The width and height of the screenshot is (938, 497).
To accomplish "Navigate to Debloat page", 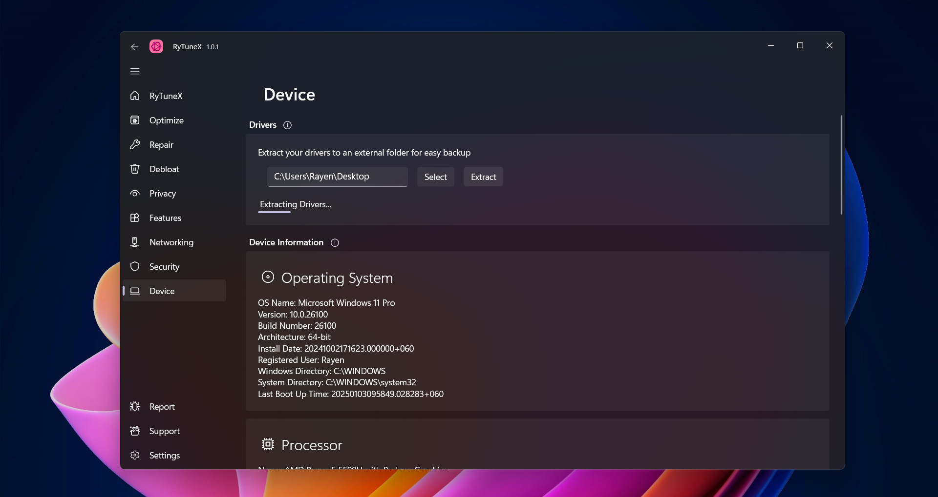I will tap(164, 169).
